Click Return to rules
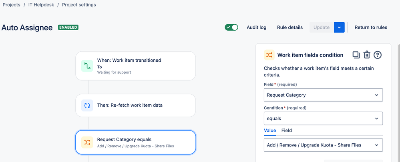The height and width of the screenshot is (162, 400). click(371, 27)
